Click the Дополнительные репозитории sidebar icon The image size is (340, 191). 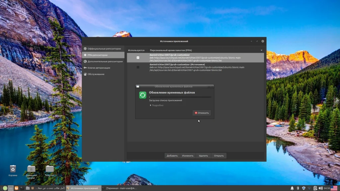click(85, 61)
